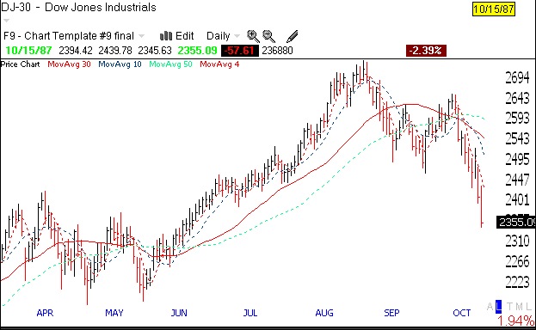Image resolution: width=536 pixels, height=330 pixels.
Task: Click the high price 2439.78
Action: pos(115,51)
